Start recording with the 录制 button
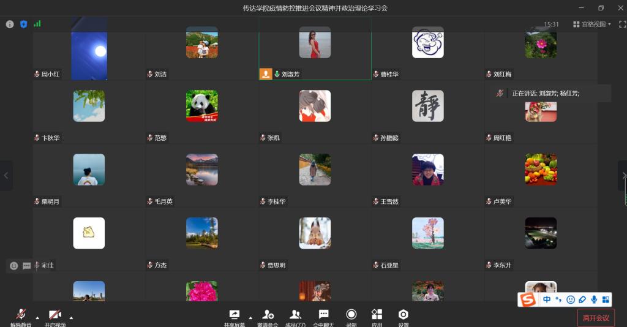The image size is (627, 327). [x=351, y=318]
